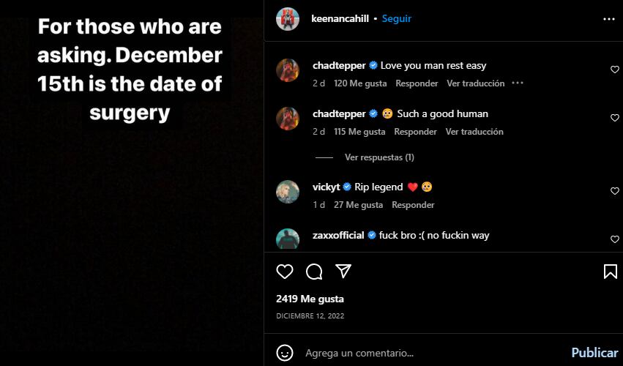
Task: Share post via the paper plane icon
Action: [343, 272]
